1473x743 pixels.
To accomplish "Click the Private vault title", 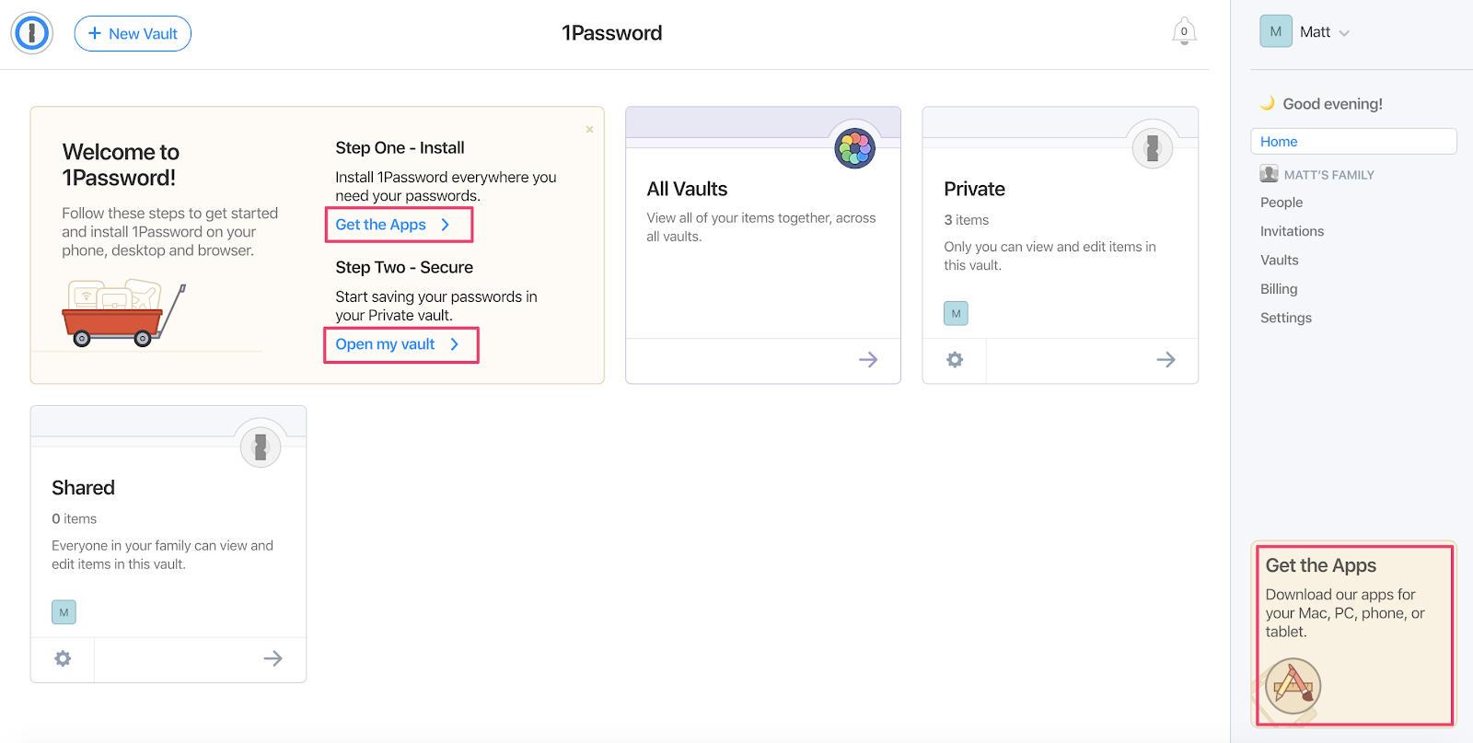I will pos(974,189).
